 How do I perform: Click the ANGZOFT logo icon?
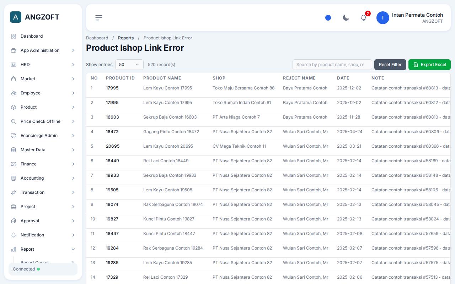coord(16,17)
